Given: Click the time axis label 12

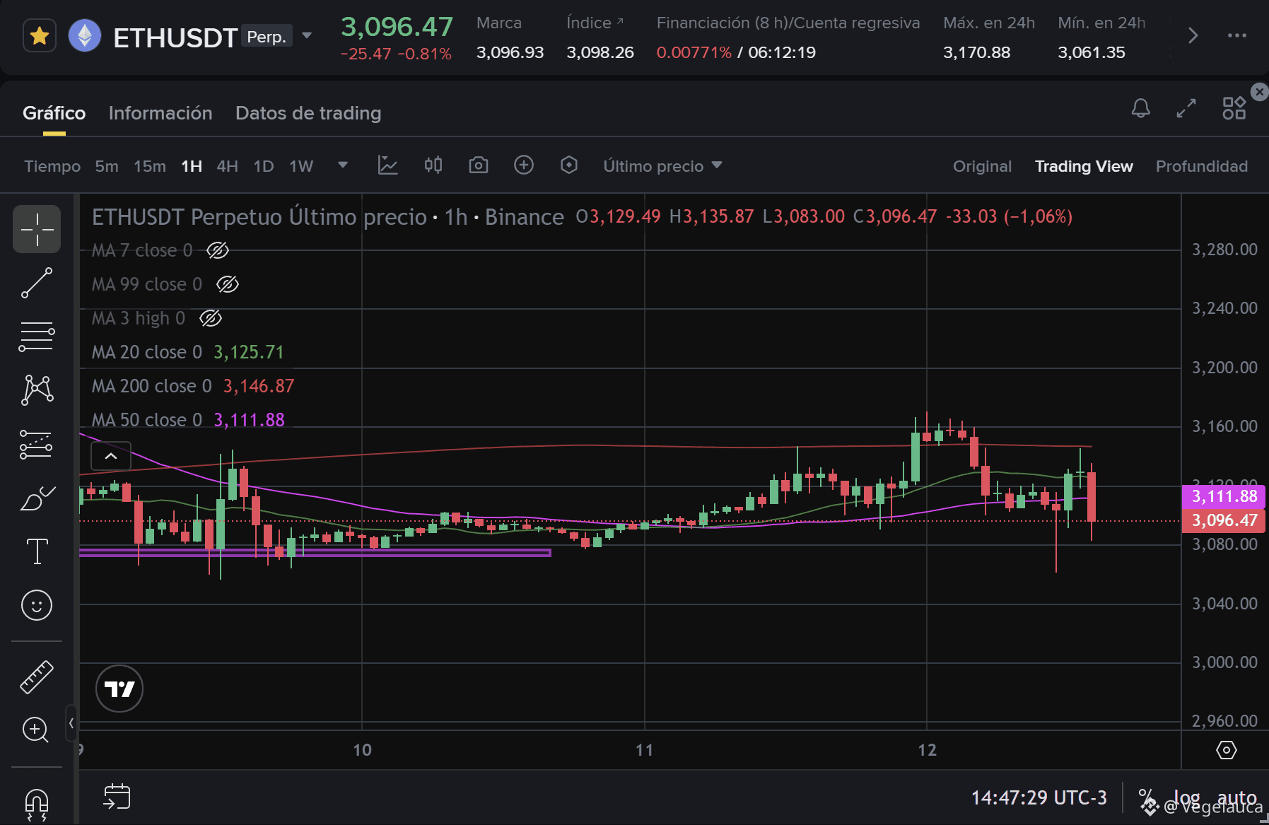Looking at the screenshot, I should (x=927, y=750).
